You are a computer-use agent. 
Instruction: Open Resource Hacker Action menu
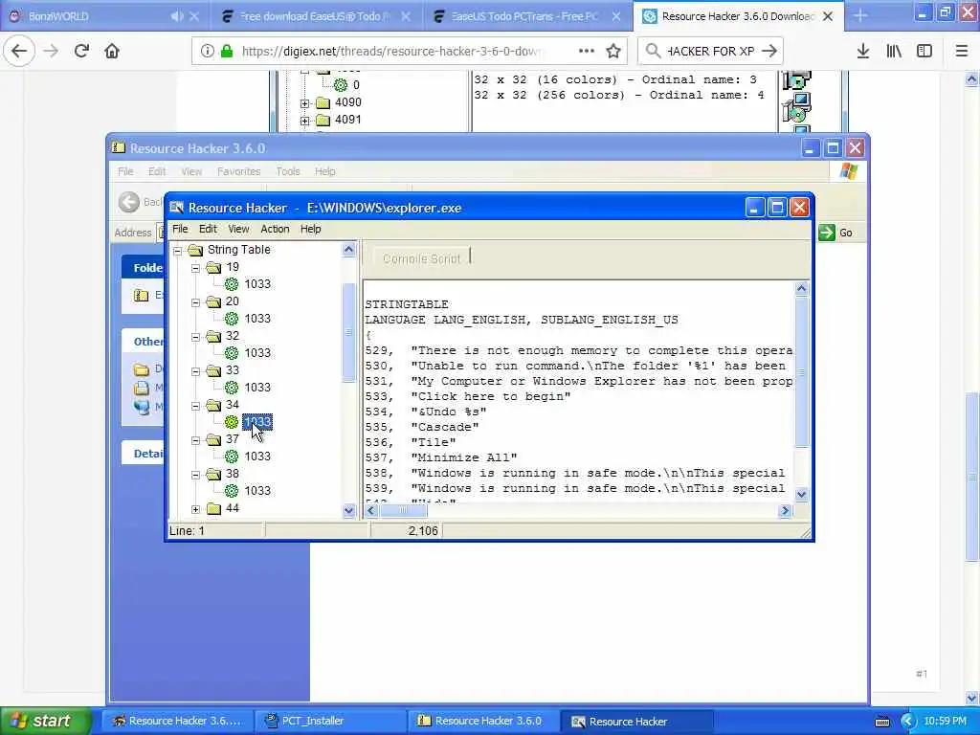point(275,229)
